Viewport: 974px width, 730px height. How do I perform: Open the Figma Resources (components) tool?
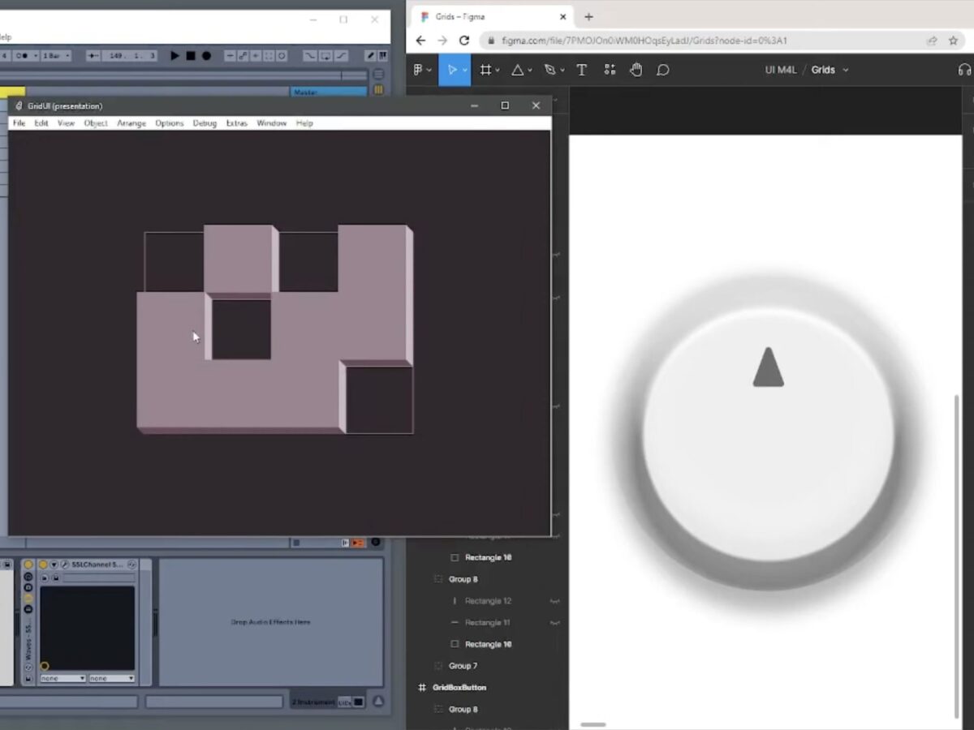tap(610, 70)
